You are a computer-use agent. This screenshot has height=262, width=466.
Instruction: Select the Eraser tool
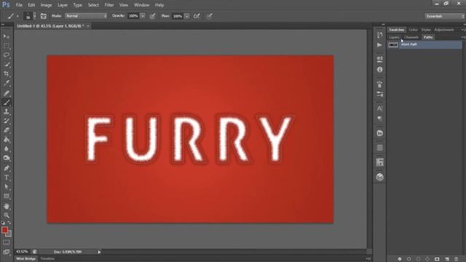coord(7,130)
